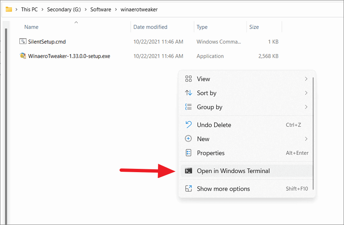
Task: Click the context menu vertical scrollbar
Action: pyautogui.click(x=313, y=134)
